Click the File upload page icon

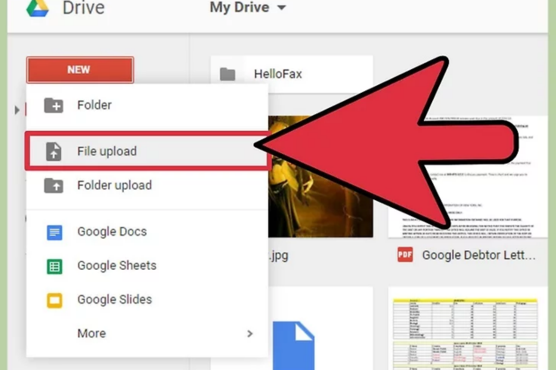(x=54, y=151)
